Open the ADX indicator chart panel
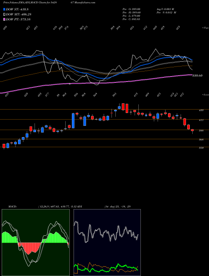 [x=107, y=243]
